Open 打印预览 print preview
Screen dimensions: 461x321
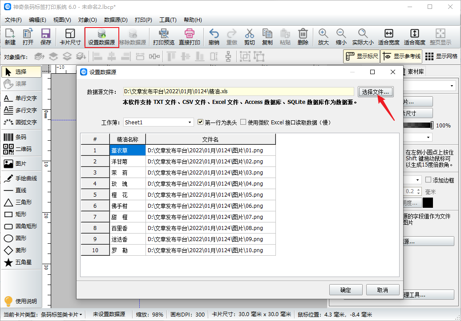click(x=163, y=37)
